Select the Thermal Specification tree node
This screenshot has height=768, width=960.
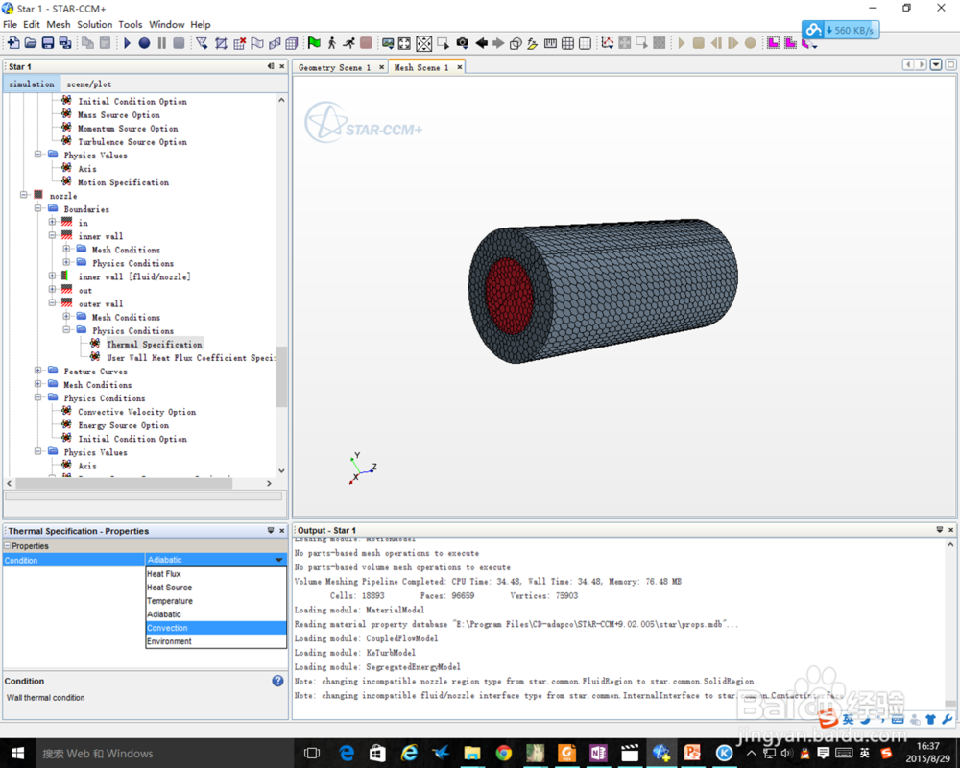tap(154, 345)
